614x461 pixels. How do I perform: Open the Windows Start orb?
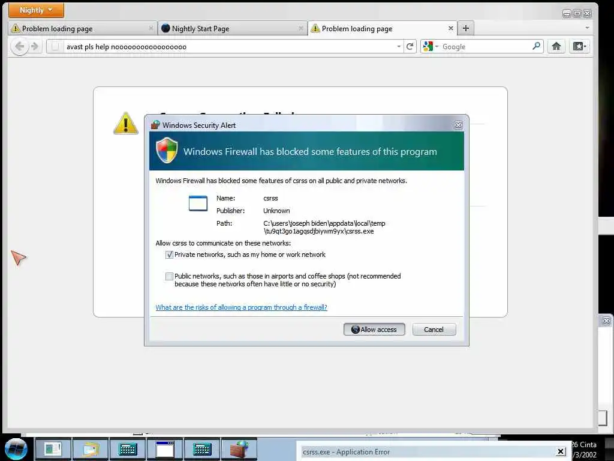coord(16,449)
